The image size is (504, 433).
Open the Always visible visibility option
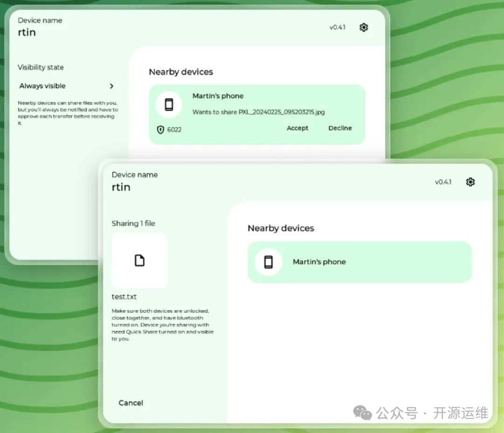[x=42, y=86]
